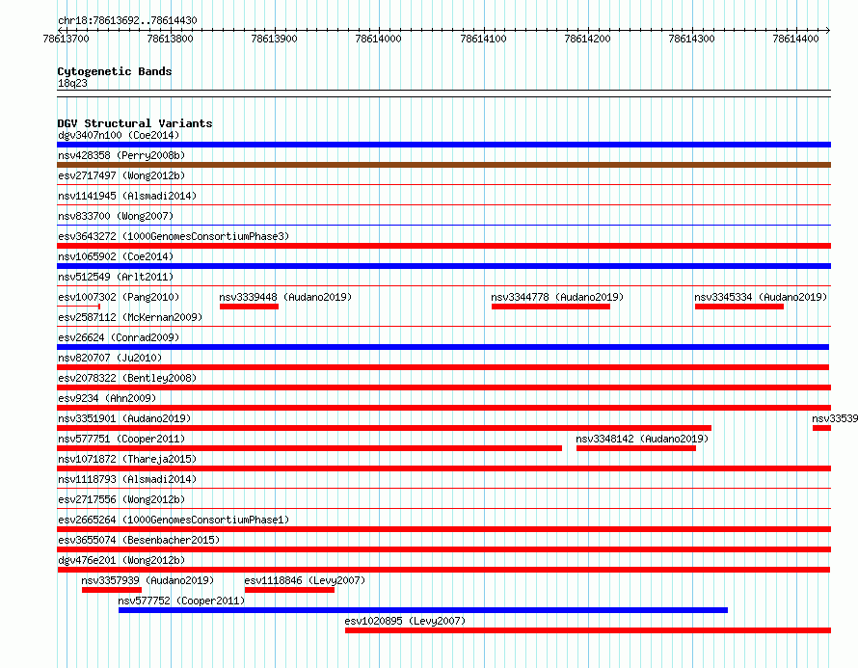This screenshot has width=858, height=668.
Task: Click the red esv3643272 variant bar
Action: [x=443, y=246]
